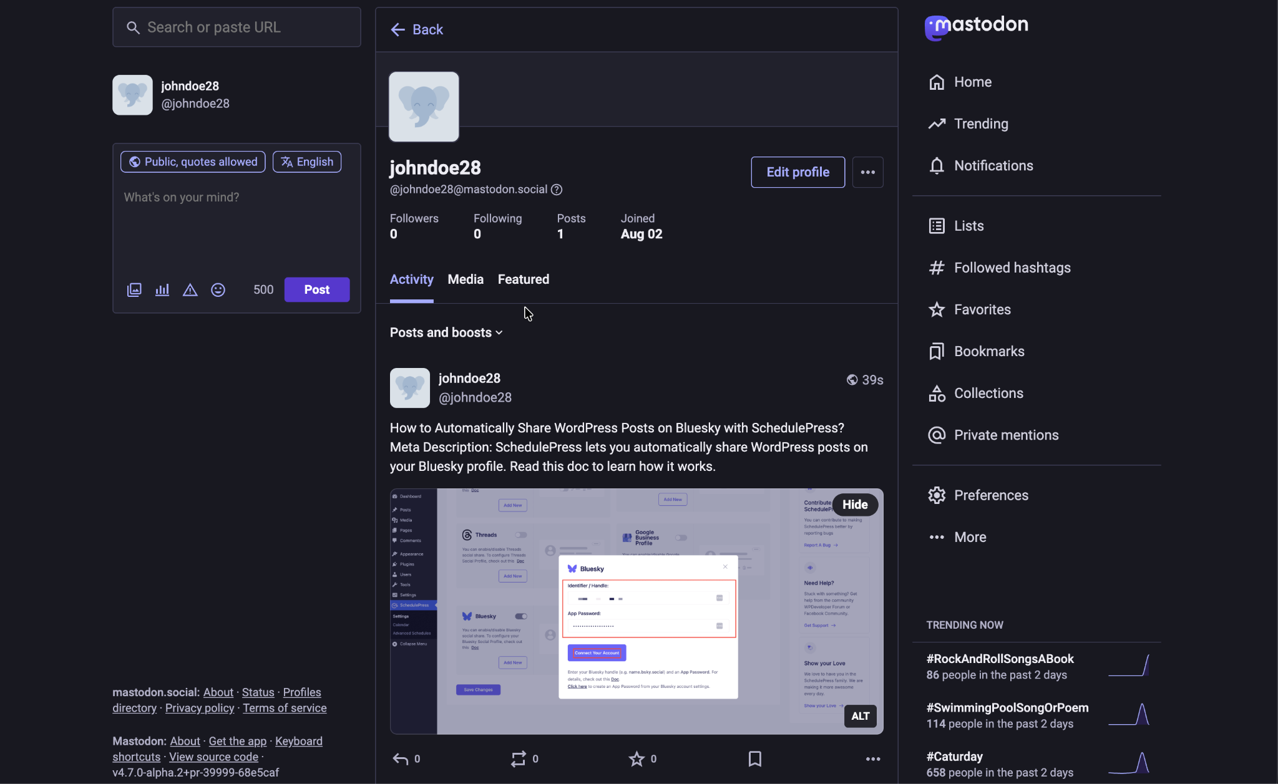1278x784 pixels.
Task: Open Get the app link
Action: [238, 742]
